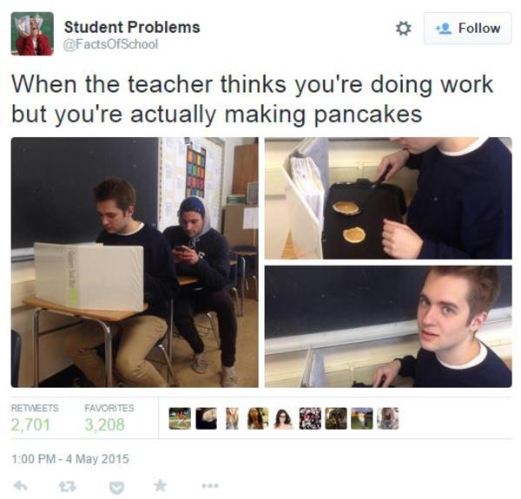Open the last avatar in retweeters row
The height and width of the screenshot is (499, 521).
pos(387,418)
